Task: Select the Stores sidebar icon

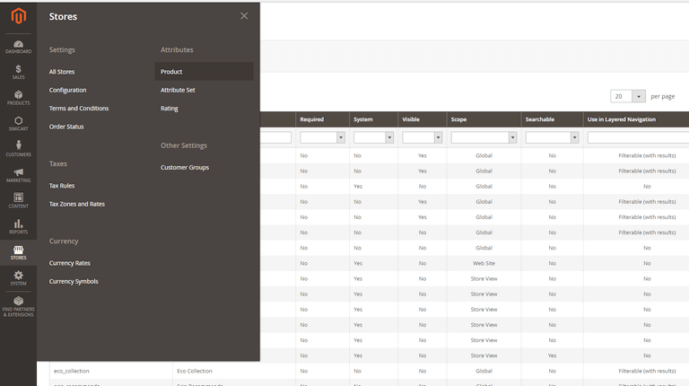Action: 19,252
